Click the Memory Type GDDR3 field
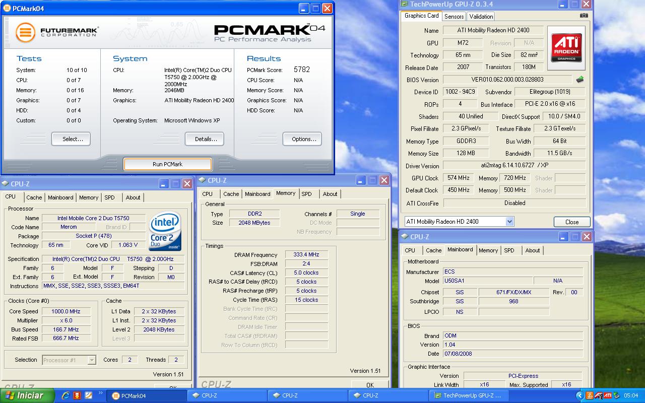645x403 pixels. pyautogui.click(x=466, y=142)
